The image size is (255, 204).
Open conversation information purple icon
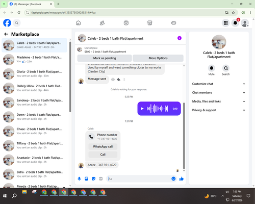(x=180, y=38)
